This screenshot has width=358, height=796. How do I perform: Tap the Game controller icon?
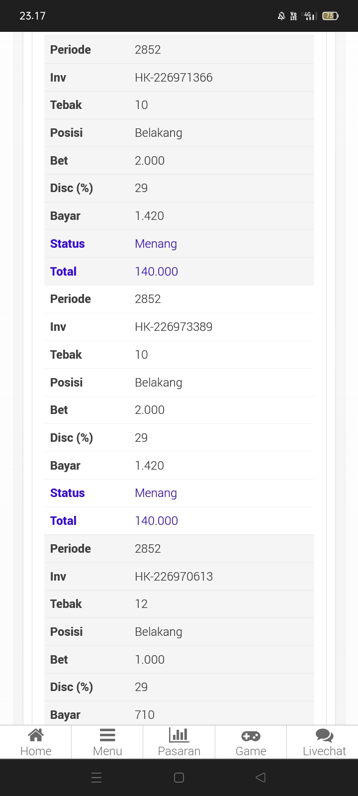[x=251, y=735]
